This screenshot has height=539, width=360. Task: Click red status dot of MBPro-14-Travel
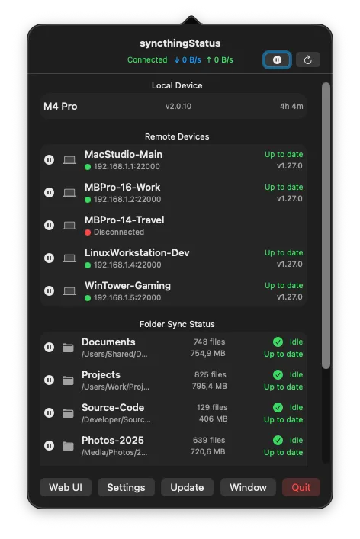tap(88, 233)
